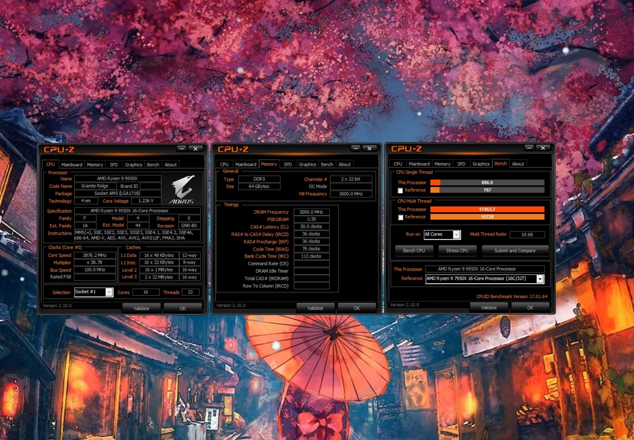This screenshot has width=634, height=440.
Task: Click the AORUS eagle logo
Action: coord(182,189)
